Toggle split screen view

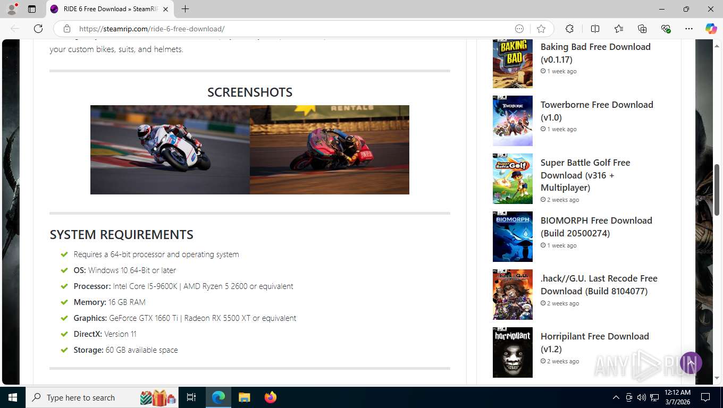click(x=595, y=29)
